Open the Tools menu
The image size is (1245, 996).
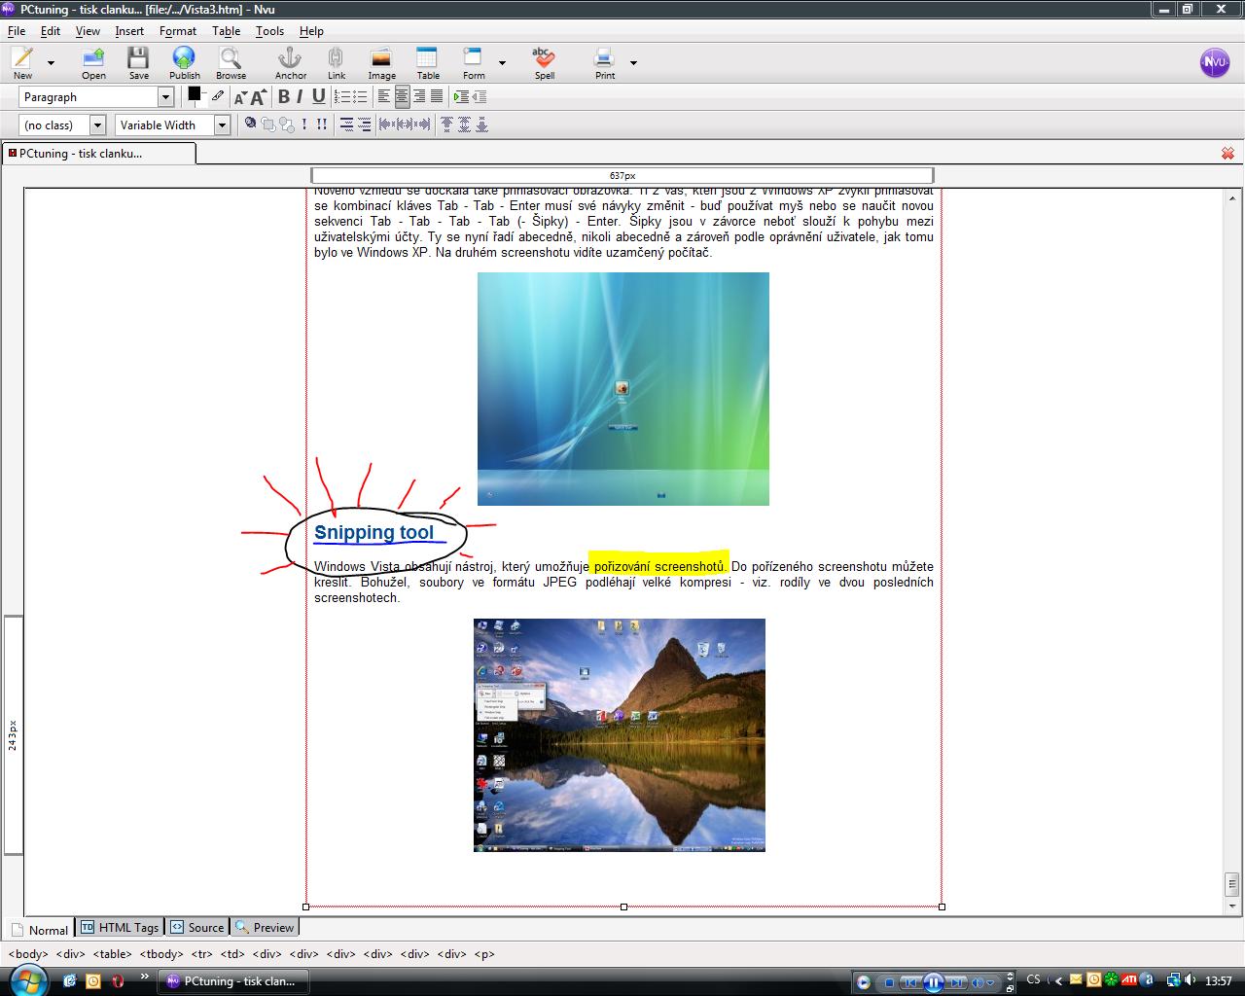click(269, 31)
